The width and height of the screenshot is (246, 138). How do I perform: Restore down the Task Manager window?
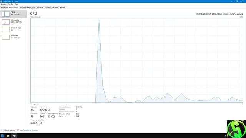[237, 1]
